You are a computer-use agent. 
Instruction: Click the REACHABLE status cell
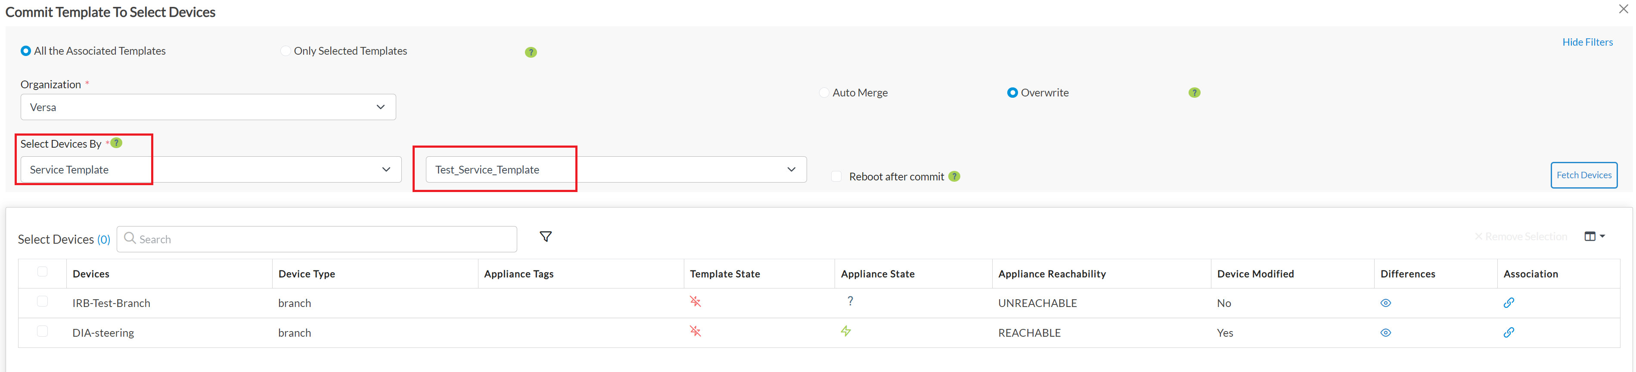pyautogui.click(x=1029, y=333)
